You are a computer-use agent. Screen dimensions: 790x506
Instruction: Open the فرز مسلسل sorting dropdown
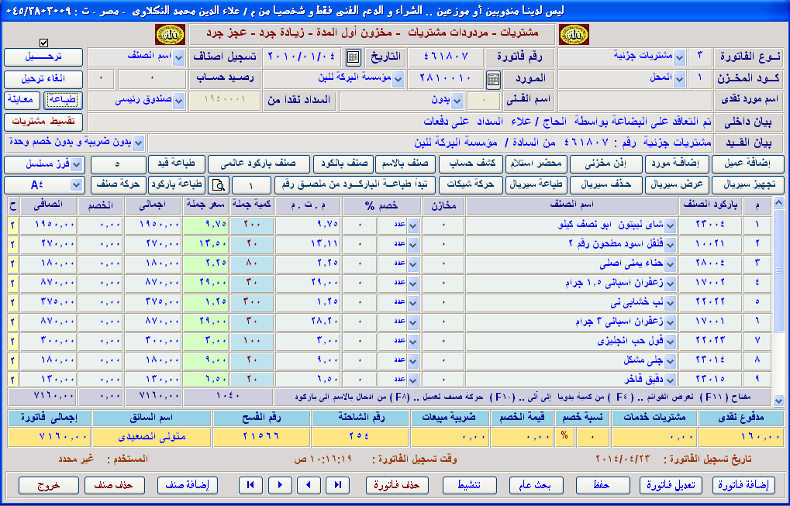[76, 164]
